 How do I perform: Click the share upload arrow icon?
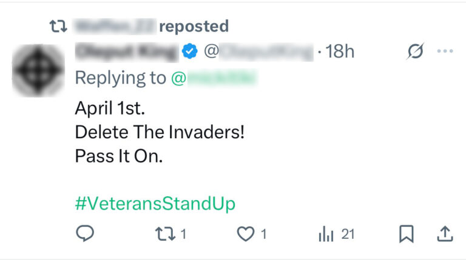point(445,234)
